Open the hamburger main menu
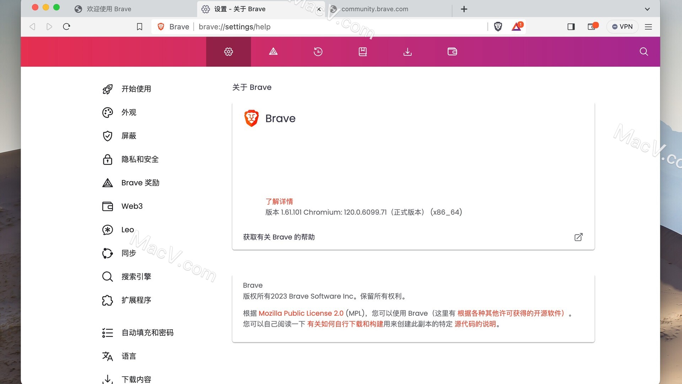 point(648,27)
